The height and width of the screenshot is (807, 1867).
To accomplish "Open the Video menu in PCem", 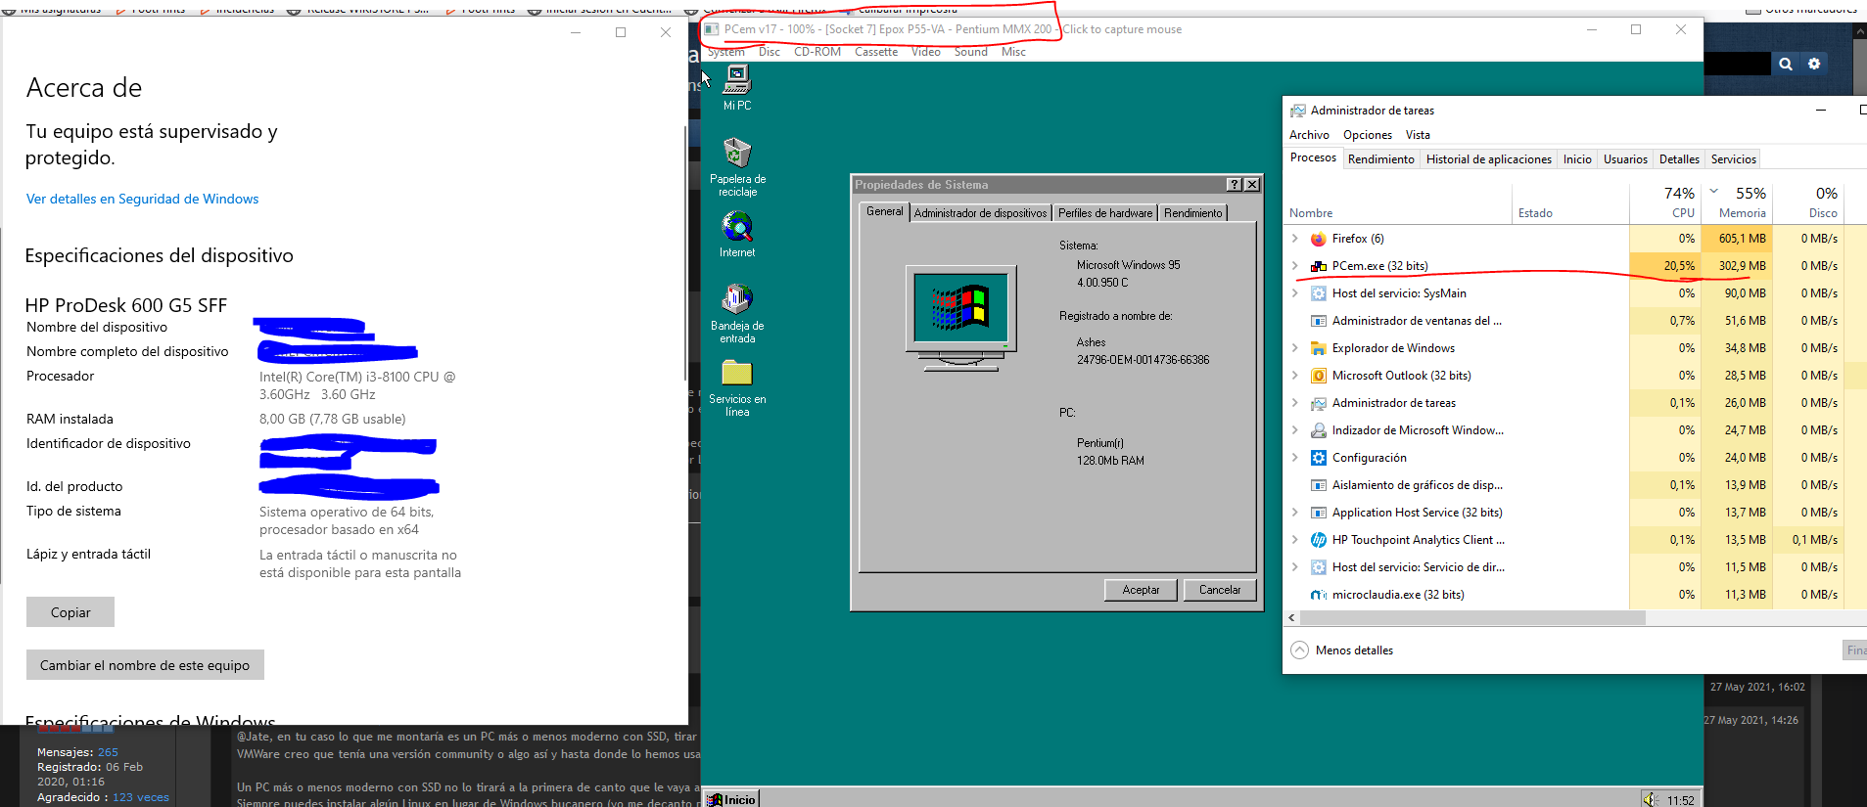I will [x=926, y=52].
